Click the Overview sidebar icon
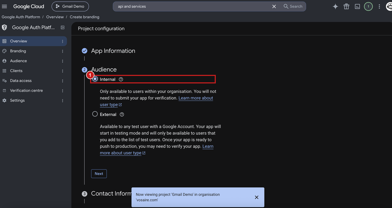Viewport: 392px width, 208px height. [4, 41]
